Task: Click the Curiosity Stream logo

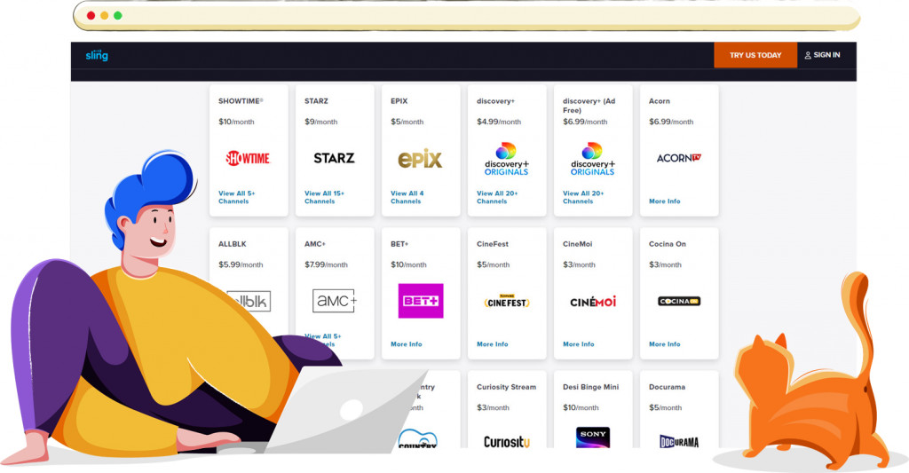Action: 507,442
